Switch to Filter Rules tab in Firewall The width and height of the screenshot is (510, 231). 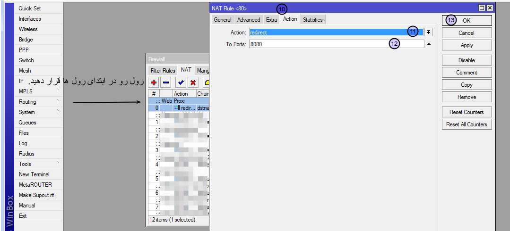(163, 71)
